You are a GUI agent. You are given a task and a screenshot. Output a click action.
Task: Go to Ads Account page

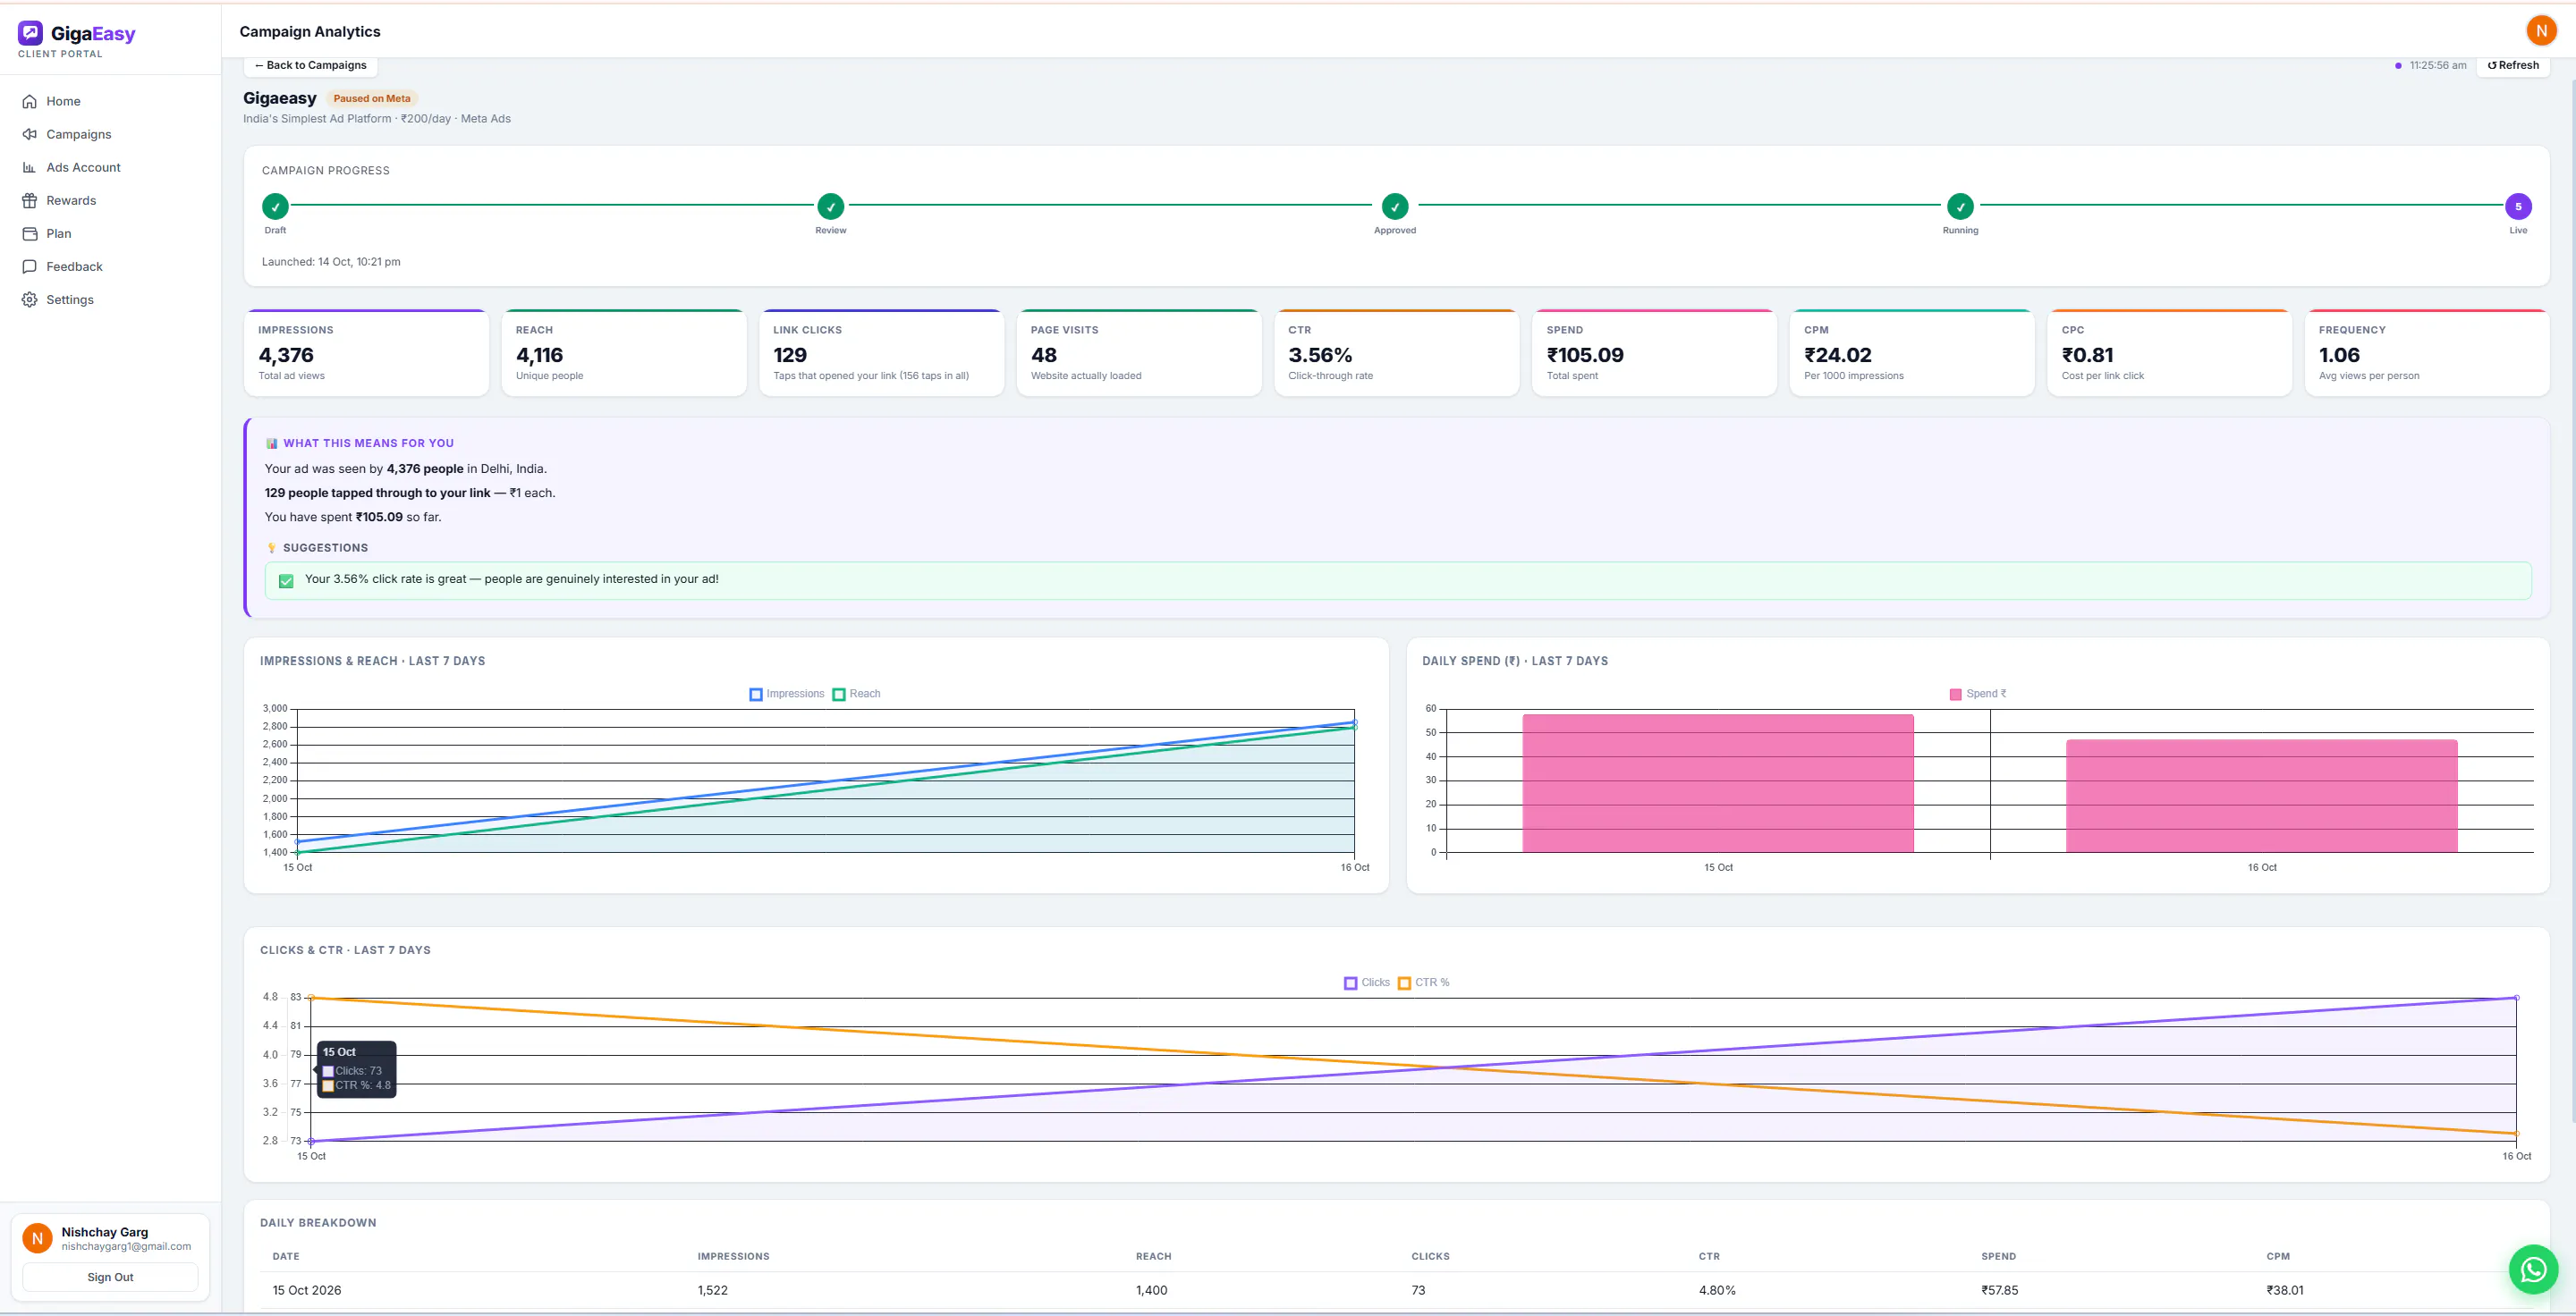[110, 167]
